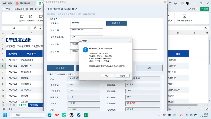Click the zoom in plus button
Screen dimensions: 211x119
click(202, 109)
